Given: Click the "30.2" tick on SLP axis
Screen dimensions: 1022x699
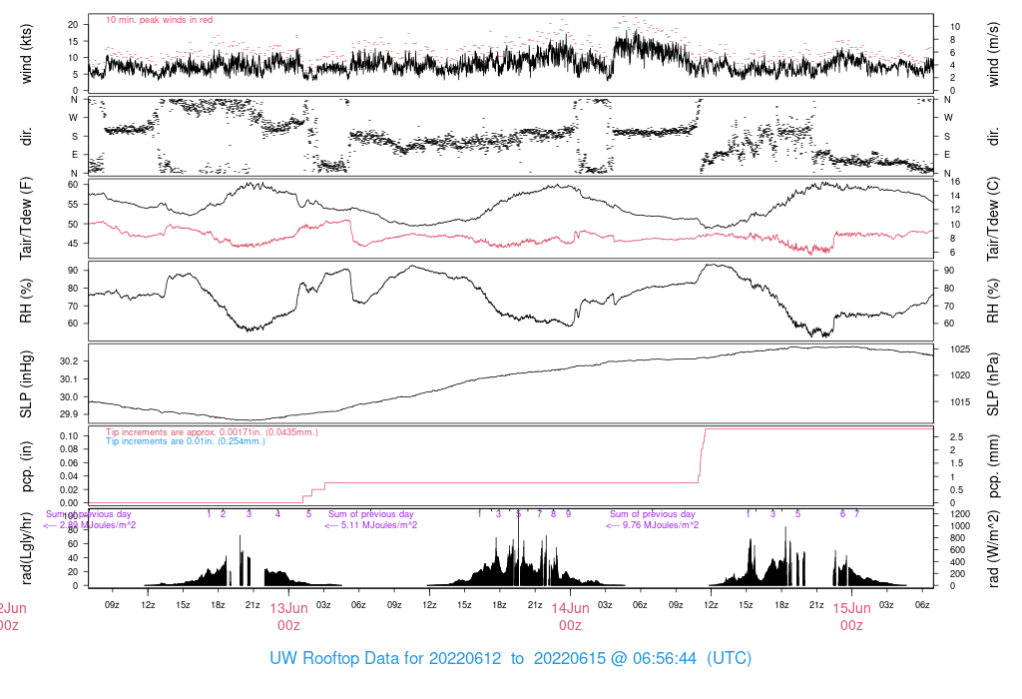Looking at the screenshot, I should (x=69, y=361).
